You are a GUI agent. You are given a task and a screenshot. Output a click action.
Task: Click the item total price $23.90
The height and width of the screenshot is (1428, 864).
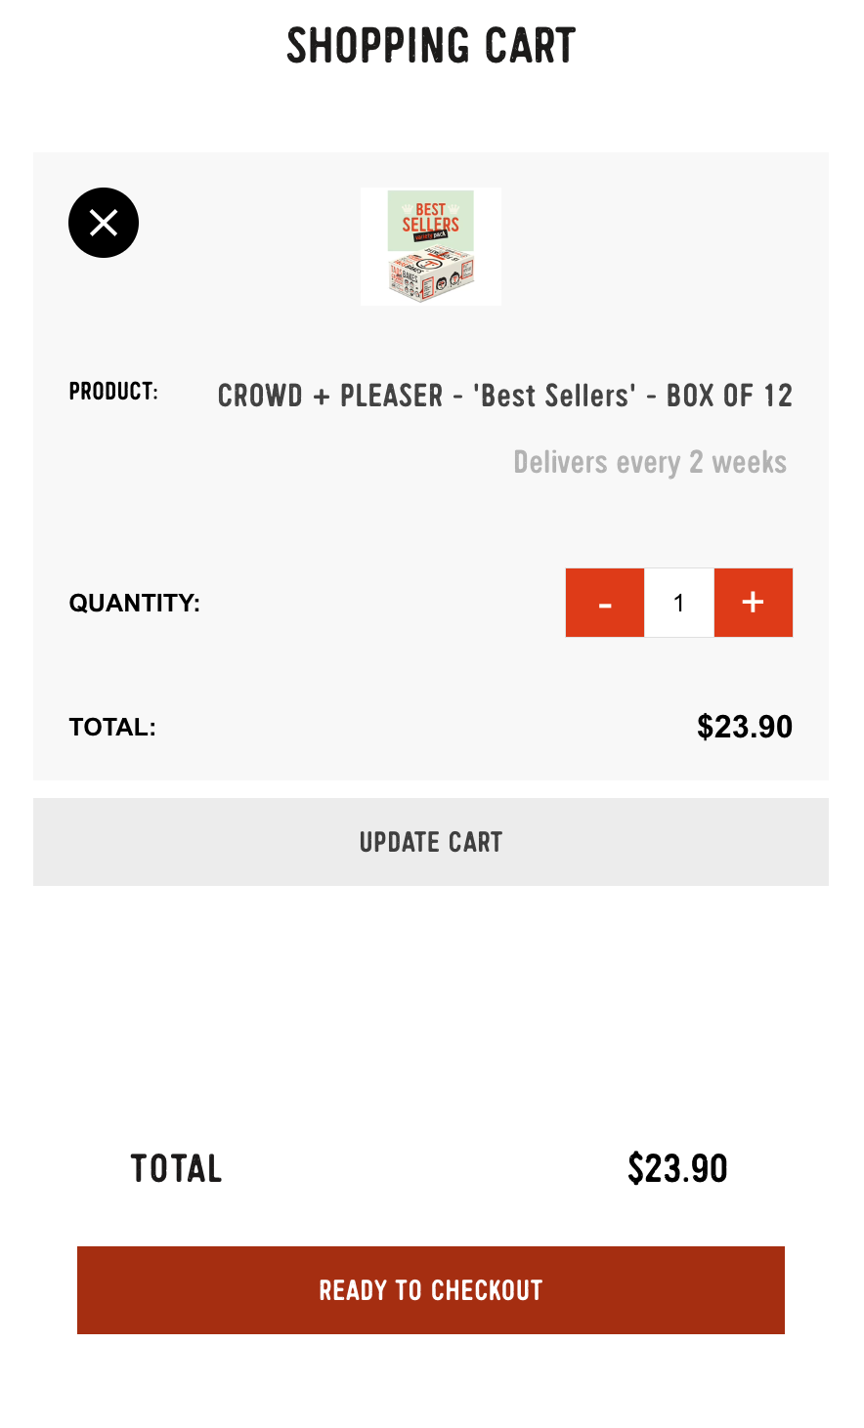point(745,727)
